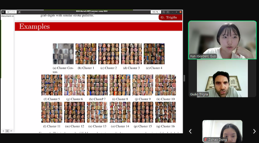The image size is (259, 143).
Task: Select Giulio Trigila video tile
Action: pos(222,78)
